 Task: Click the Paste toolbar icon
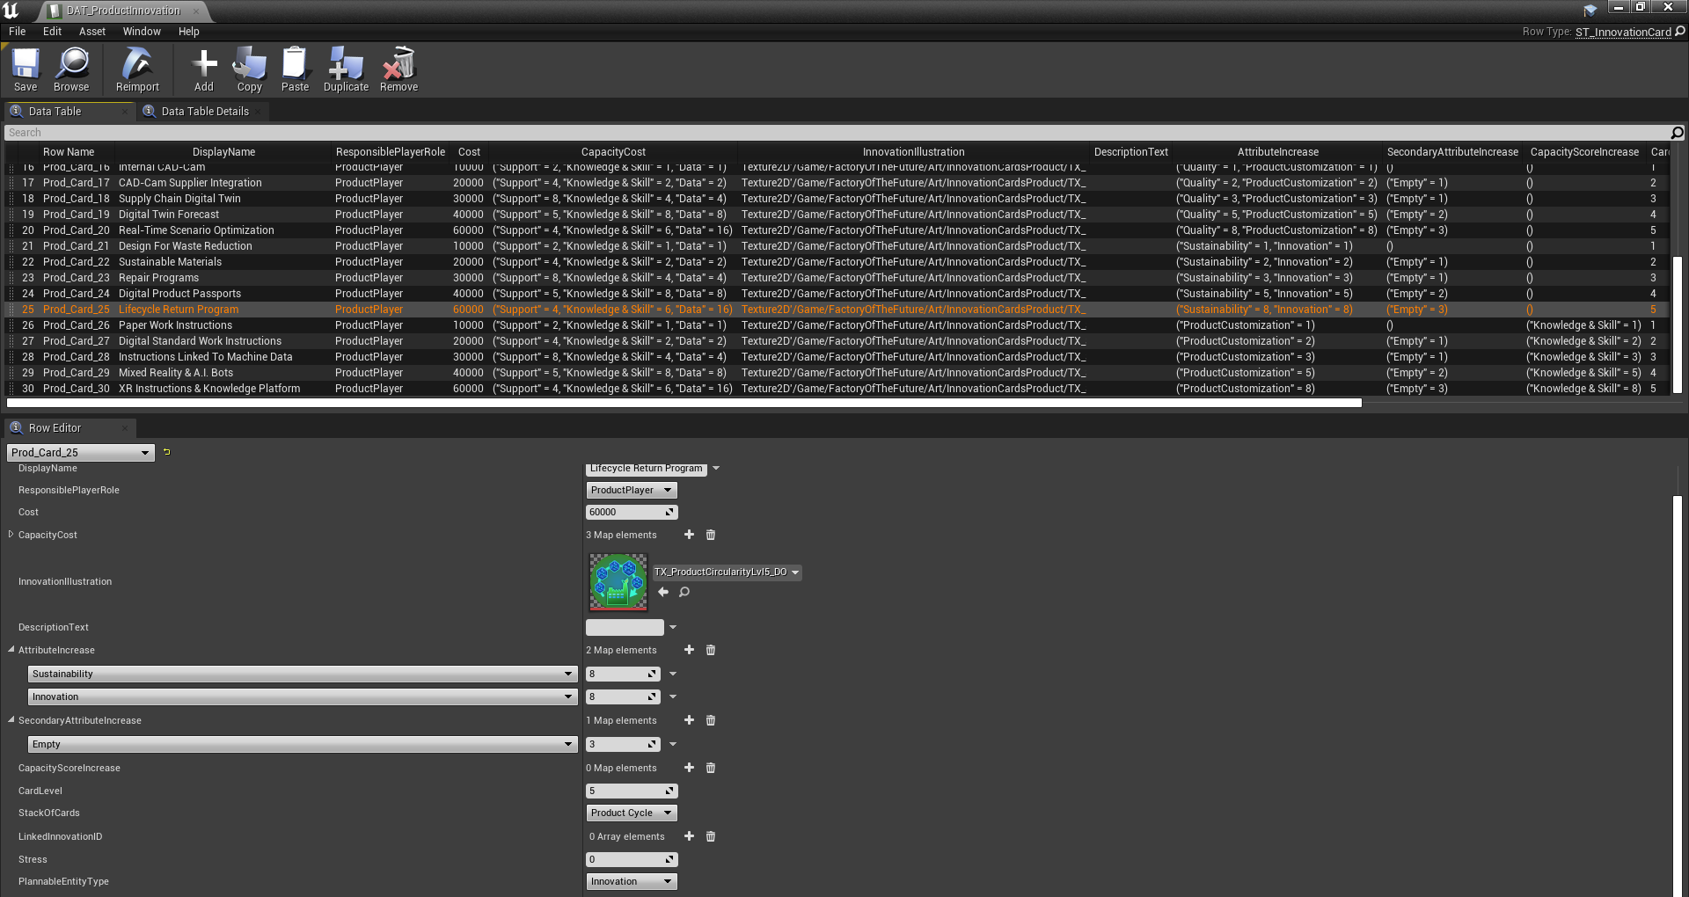tap(295, 69)
